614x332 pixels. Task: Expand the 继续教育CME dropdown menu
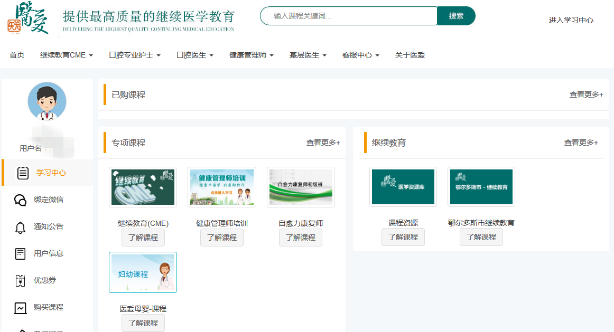point(67,55)
